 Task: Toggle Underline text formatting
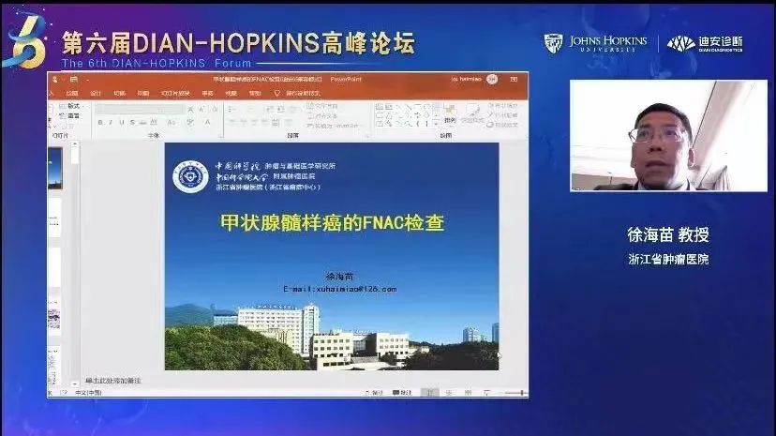click(x=121, y=122)
